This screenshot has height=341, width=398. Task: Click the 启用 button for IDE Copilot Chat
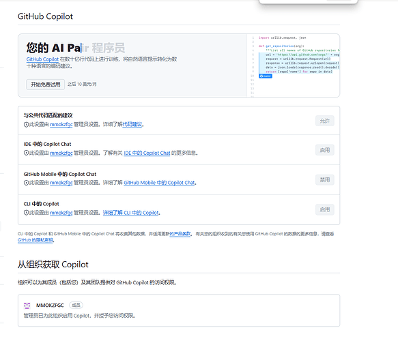[x=325, y=150]
